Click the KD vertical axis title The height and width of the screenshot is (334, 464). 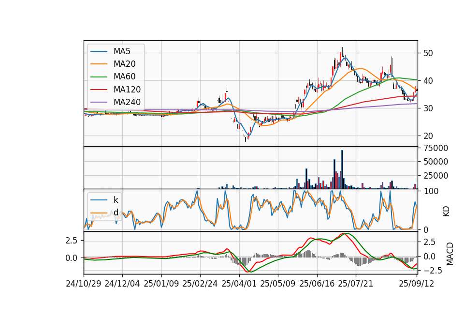click(446, 212)
